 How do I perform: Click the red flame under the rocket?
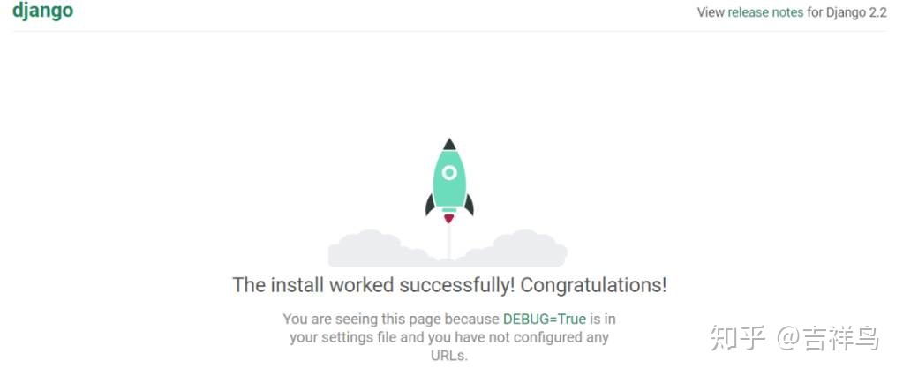(x=448, y=218)
